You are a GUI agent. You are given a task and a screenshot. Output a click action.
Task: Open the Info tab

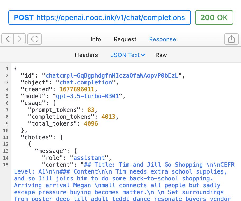(x=96, y=39)
